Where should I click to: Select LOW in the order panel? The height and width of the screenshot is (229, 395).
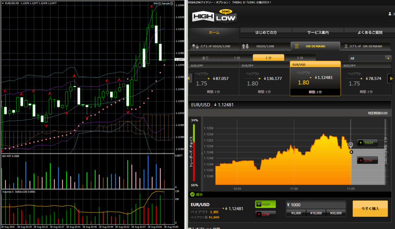(x=265, y=214)
